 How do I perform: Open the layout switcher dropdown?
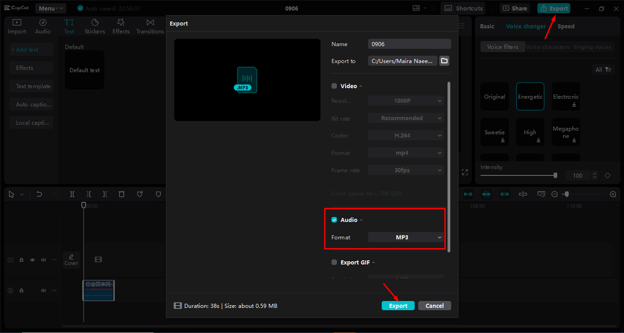419,8
